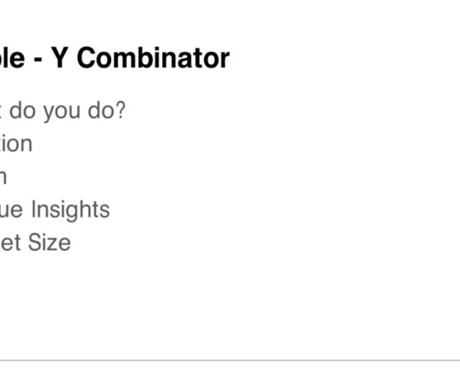Click the capital 'Y' in the heading
Viewport: 460px width, 383px height.
click(x=60, y=58)
